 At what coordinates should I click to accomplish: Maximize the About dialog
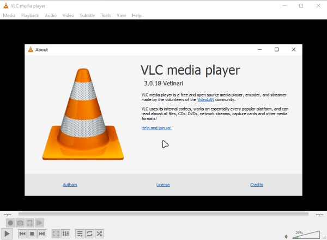coord(276,49)
